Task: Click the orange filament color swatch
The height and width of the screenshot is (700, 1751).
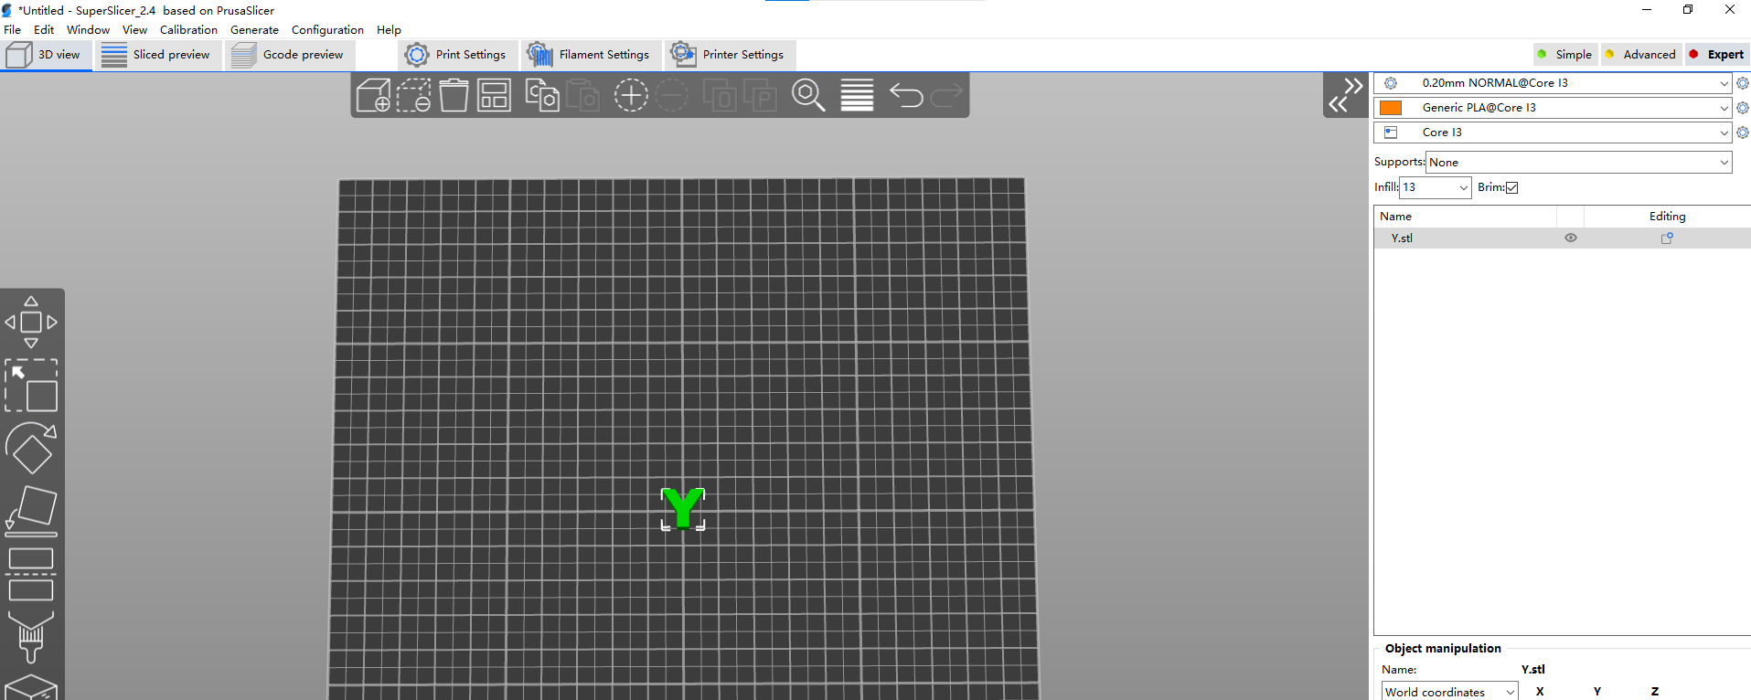Action: coord(1391,108)
